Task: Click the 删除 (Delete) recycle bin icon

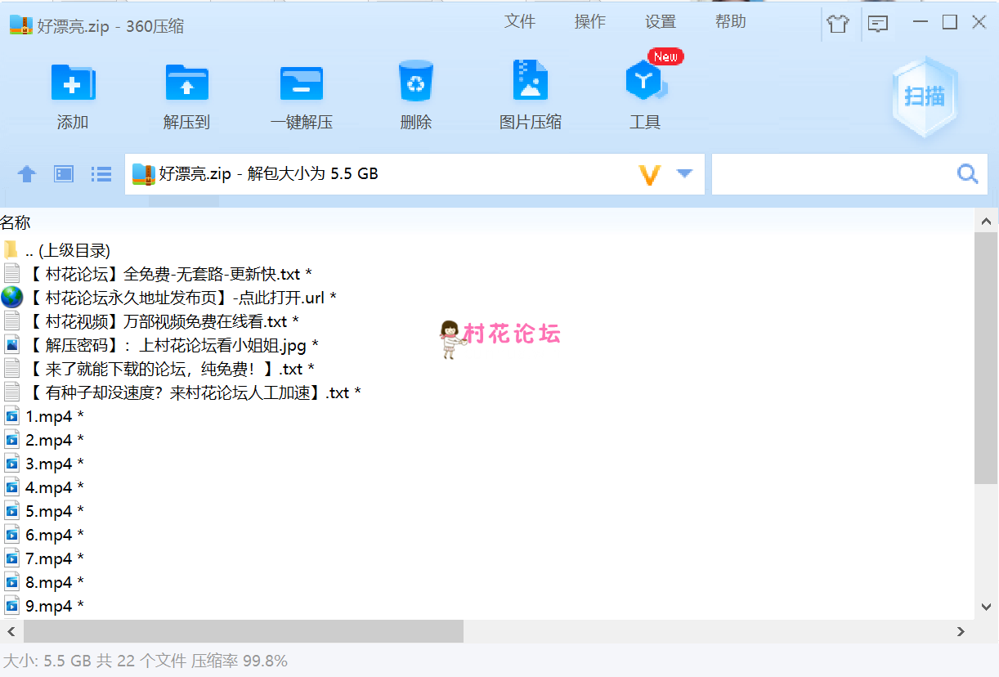Action: (416, 82)
